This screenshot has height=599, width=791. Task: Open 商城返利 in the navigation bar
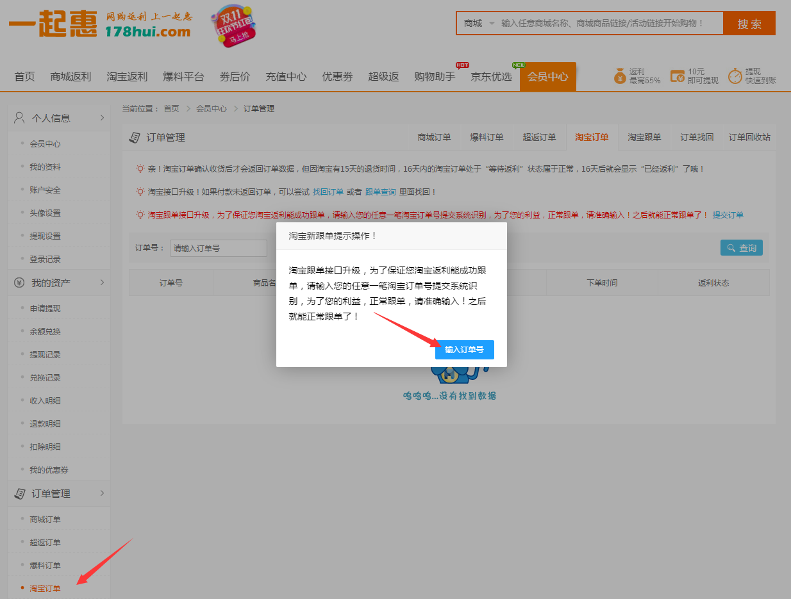71,77
